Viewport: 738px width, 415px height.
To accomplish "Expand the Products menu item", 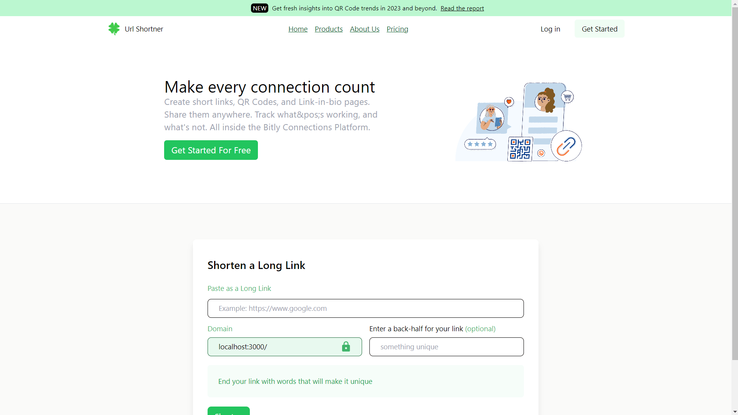I will coord(329,29).
